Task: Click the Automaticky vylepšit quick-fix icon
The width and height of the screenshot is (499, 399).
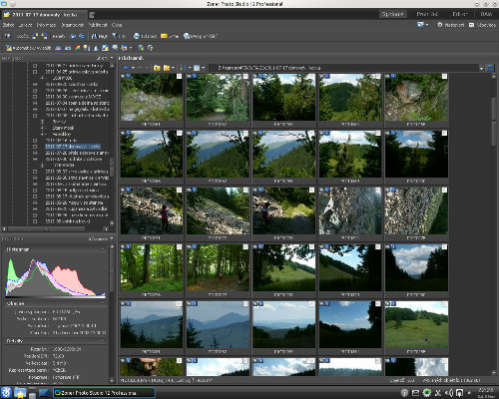Action: coord(9,48)
